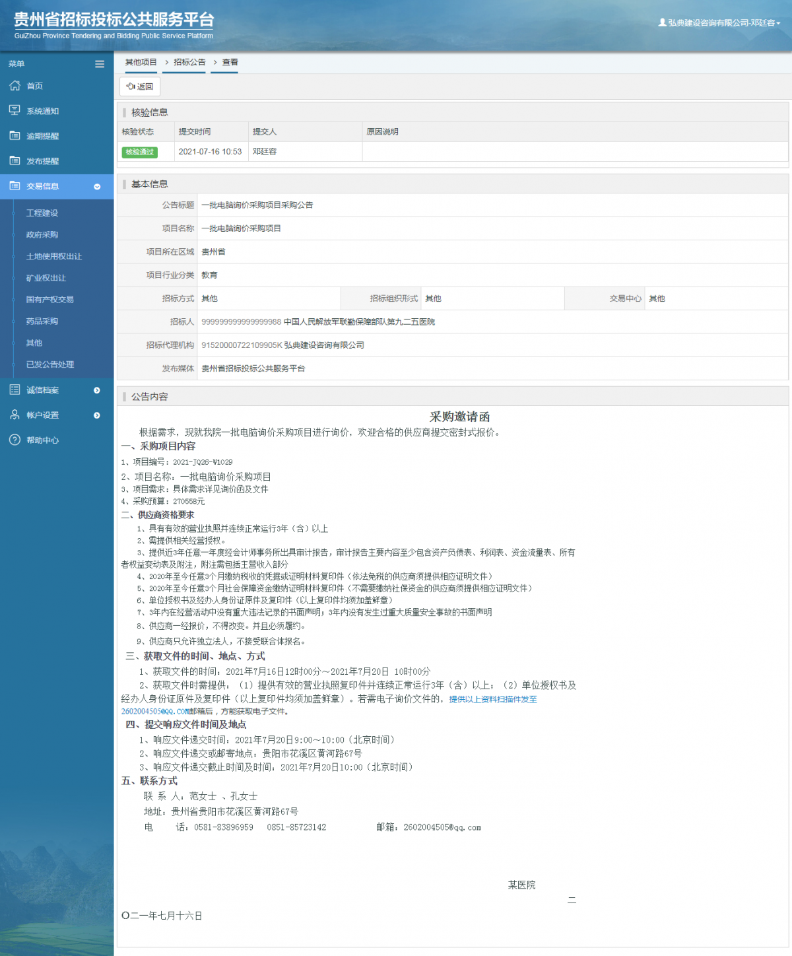Image resolution: width=792 pixels, height=956 pixels.
Task: Toggle the sidebar with the hamburger icon
Action: [100, 64]
